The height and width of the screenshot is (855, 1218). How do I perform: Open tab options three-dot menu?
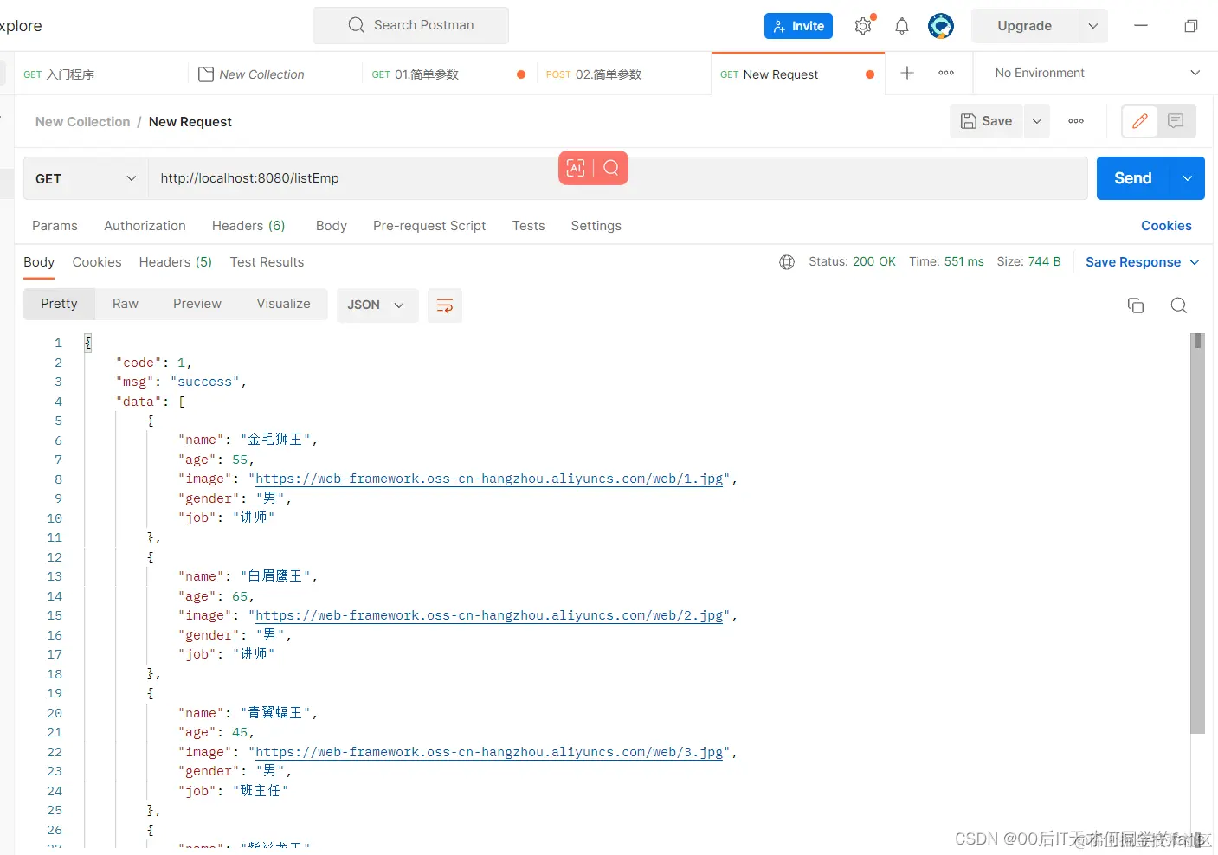946,74
